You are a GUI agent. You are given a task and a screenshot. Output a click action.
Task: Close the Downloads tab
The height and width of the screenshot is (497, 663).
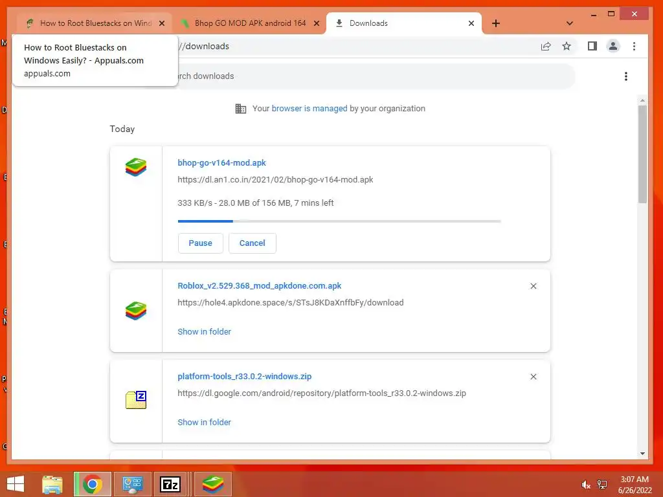pos(471,23)
